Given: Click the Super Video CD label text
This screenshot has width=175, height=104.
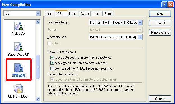Looking at the screenshot, I should tap(19, 55).
